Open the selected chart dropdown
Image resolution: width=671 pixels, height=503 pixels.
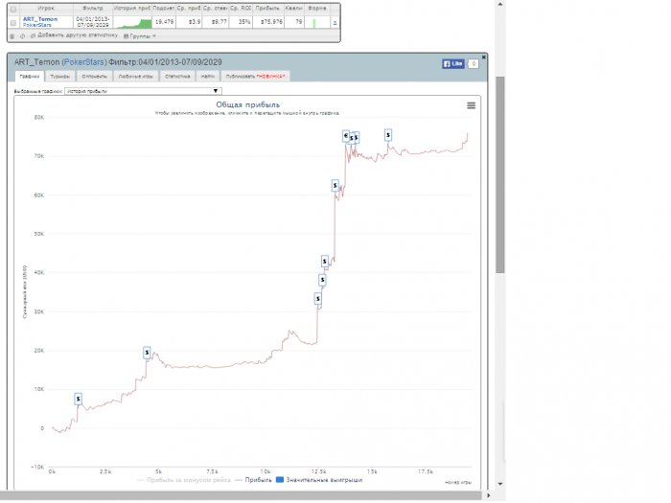point(143,91)
